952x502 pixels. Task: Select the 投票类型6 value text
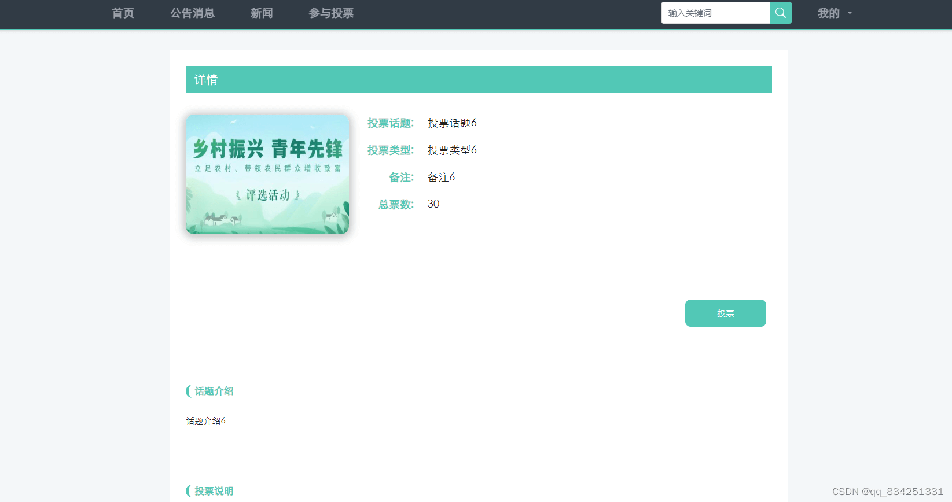click(x=452, y=150)
